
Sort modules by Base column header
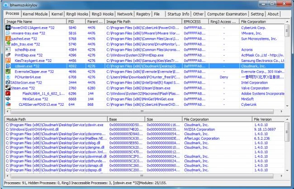(x=126, y=119)
